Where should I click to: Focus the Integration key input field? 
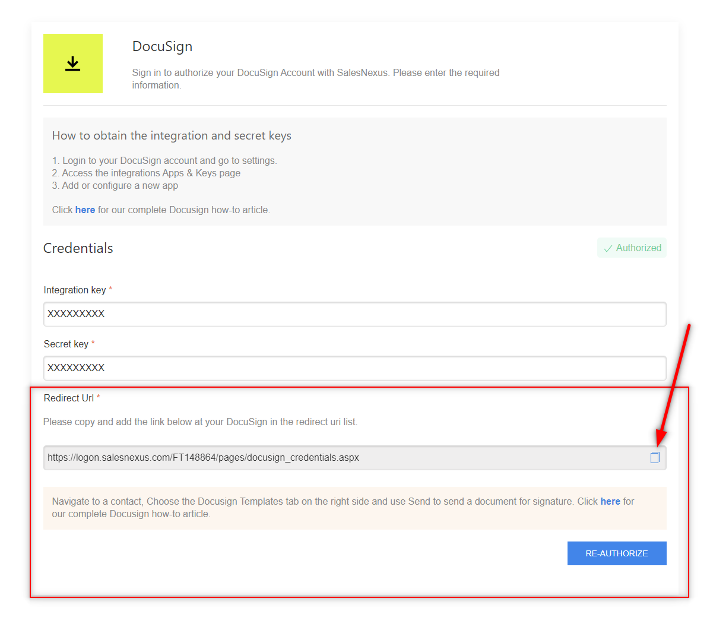tap(354, 314)
